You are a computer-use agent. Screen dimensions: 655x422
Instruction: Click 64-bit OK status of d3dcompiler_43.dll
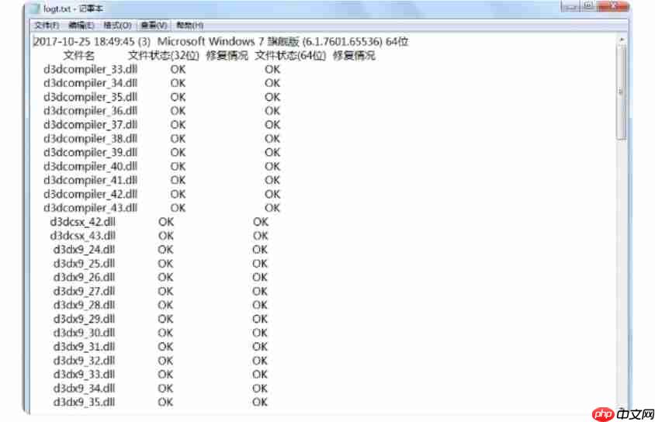coord(272,208)
